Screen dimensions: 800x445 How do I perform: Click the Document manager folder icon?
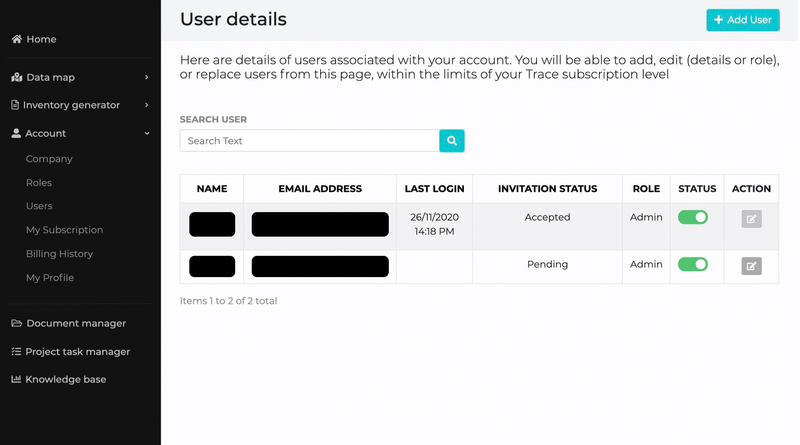tap(17, 323)
